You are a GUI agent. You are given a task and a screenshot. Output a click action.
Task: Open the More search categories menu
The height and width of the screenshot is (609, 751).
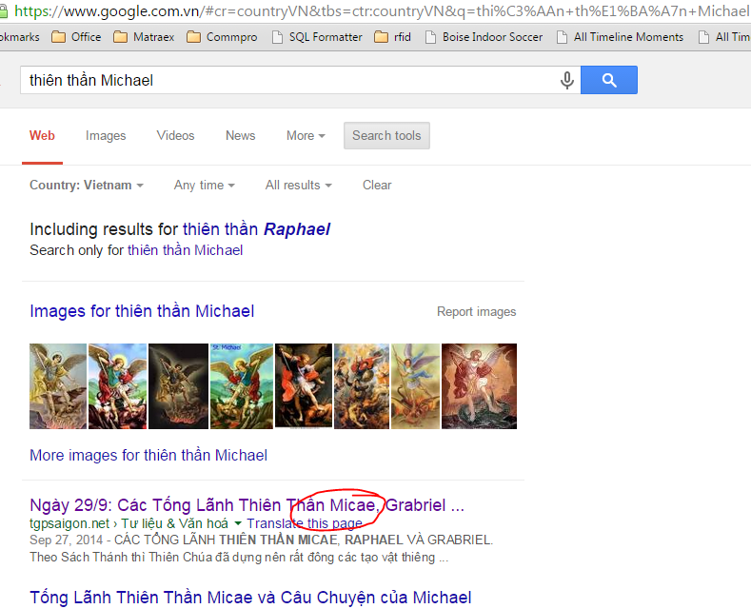click(306, 135)
